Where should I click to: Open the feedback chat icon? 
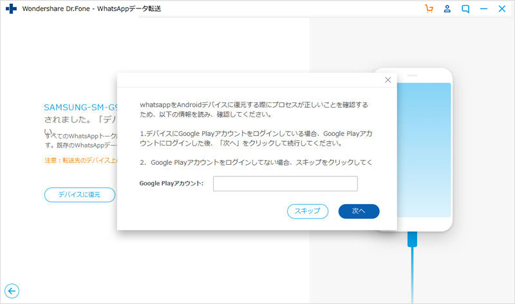click(465, 9)
